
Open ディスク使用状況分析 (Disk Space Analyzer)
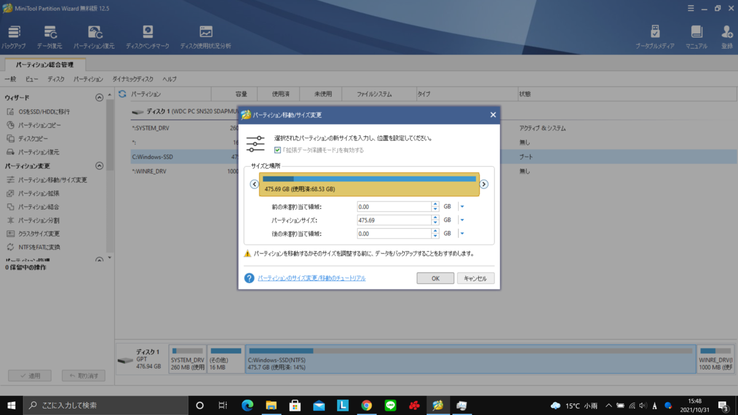coord(205,34)
